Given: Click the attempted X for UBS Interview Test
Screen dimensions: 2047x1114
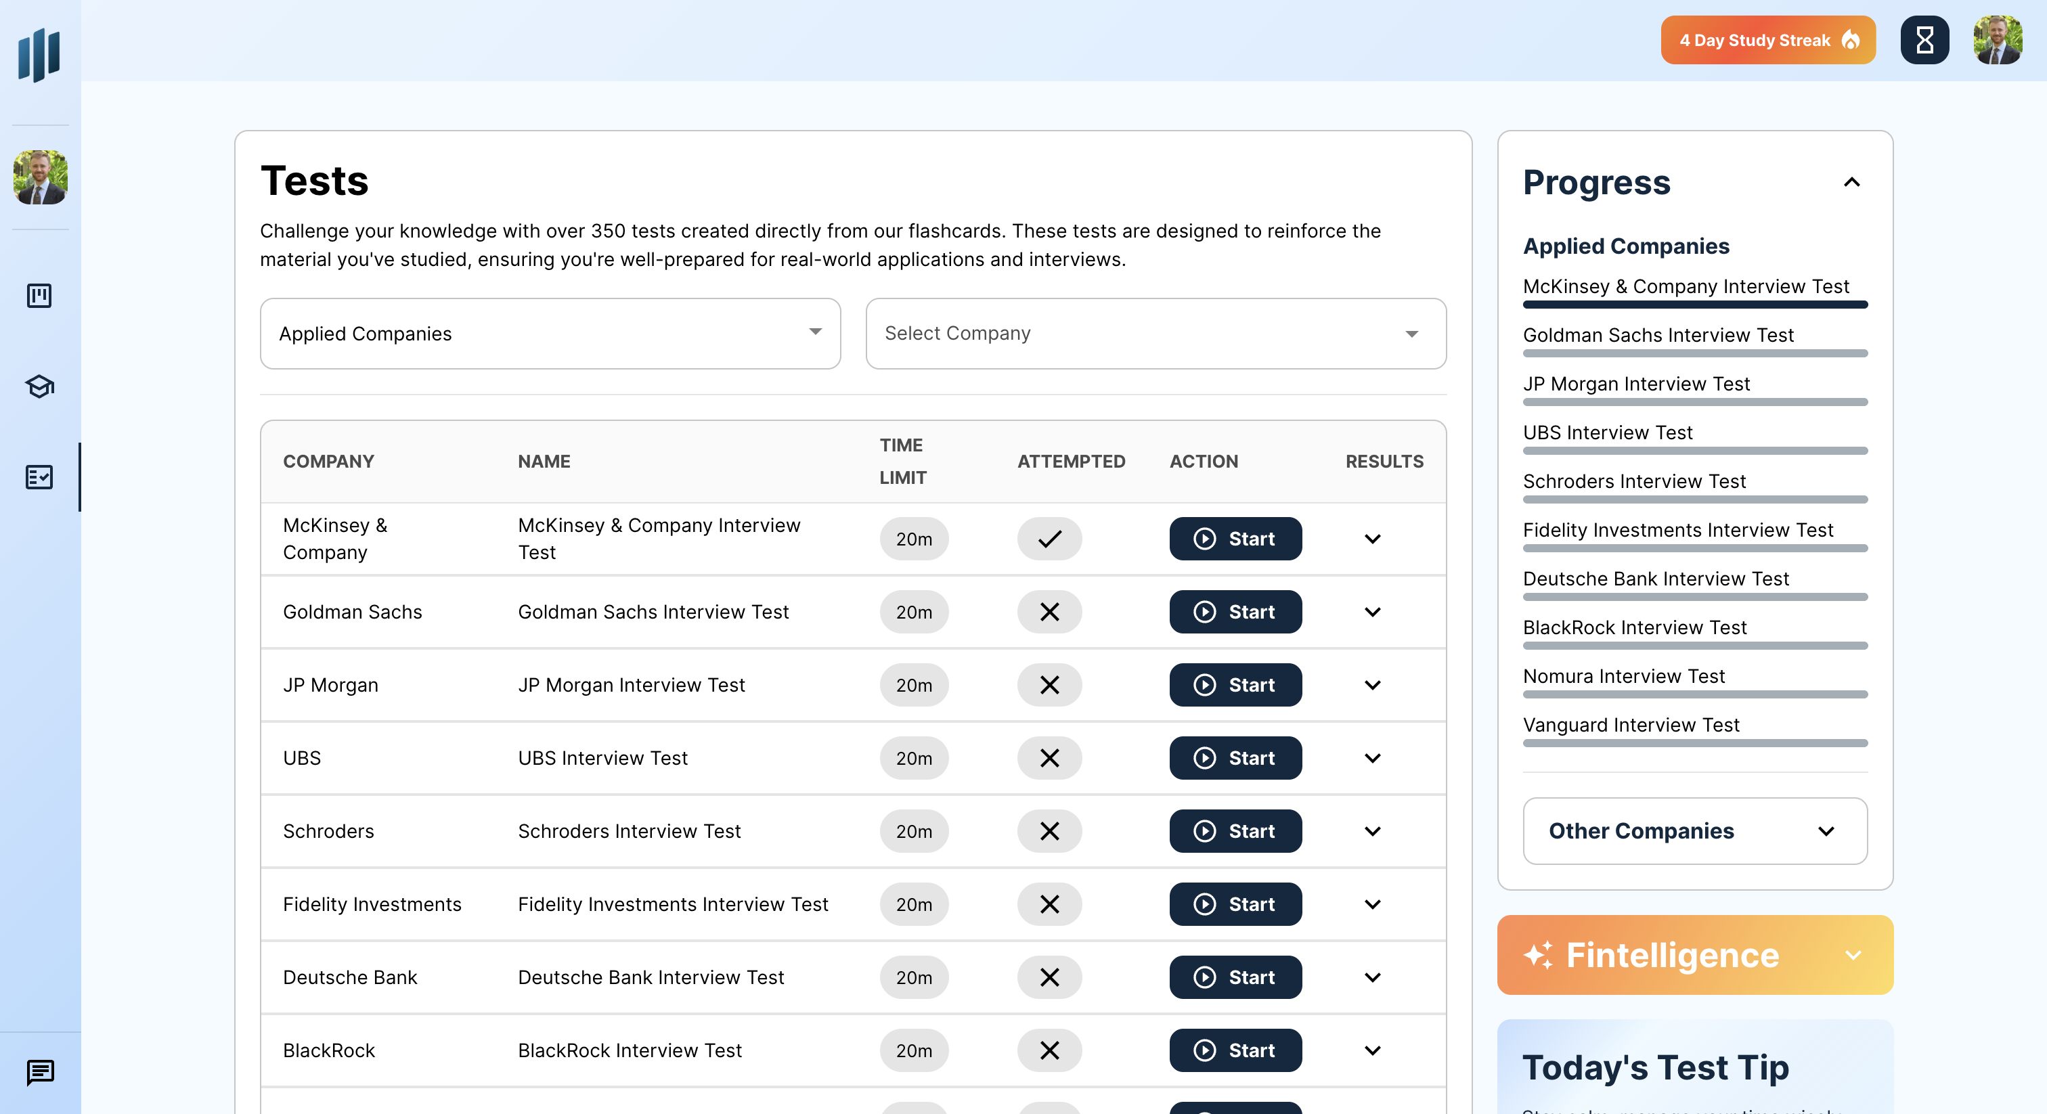Looking at the screenshot, I should 1049,758.
